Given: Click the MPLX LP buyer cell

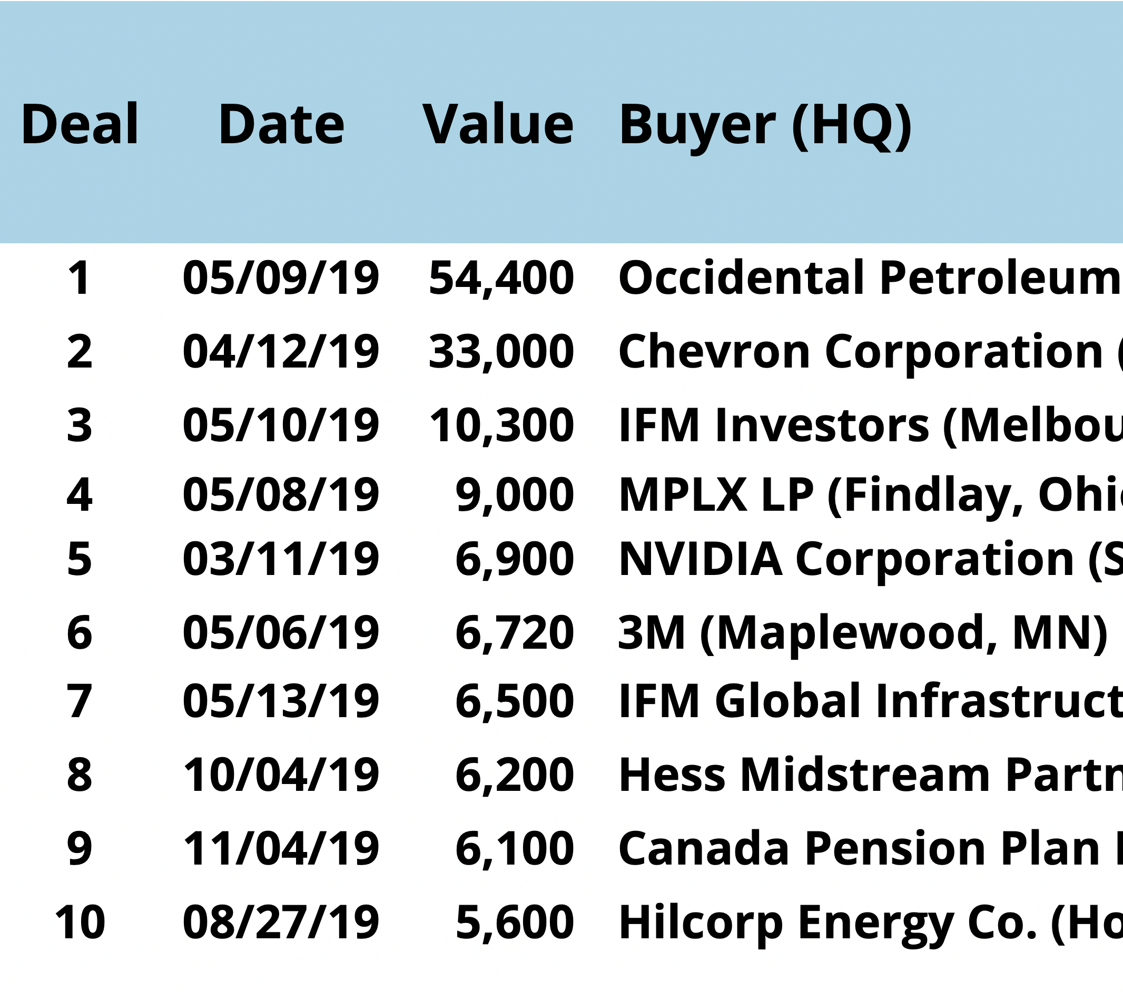Looking at the screenshot, I should (869, 495).
